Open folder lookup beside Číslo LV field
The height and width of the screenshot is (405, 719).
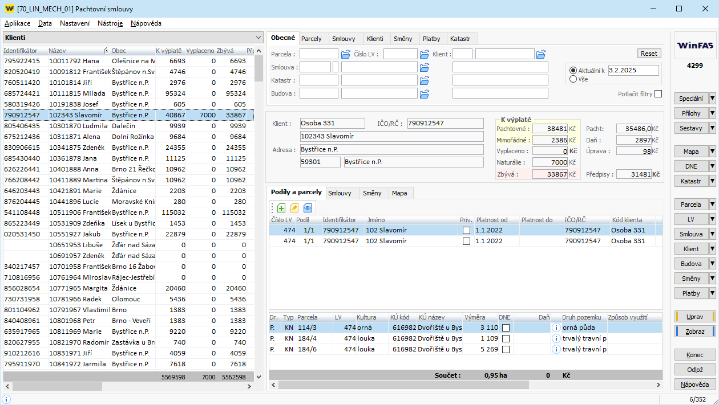point(424,54)
